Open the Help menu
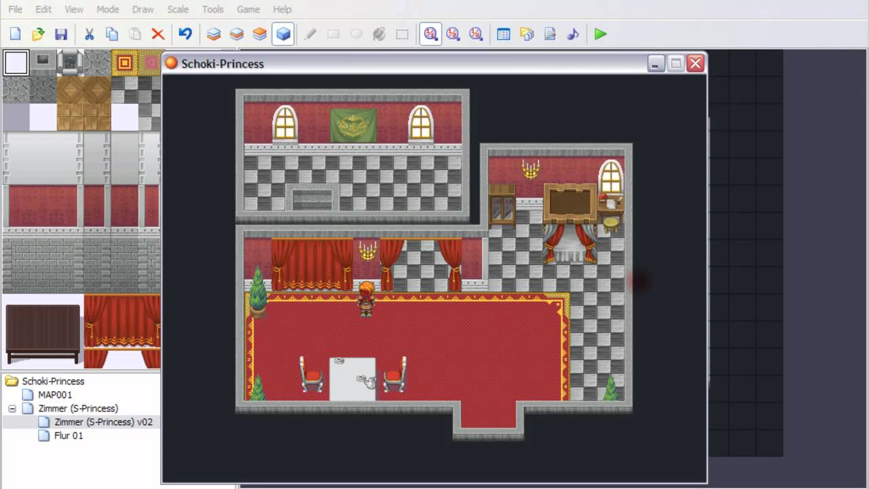Image resolution: width=869 pixels, height=489 pixels. [282, 10]
